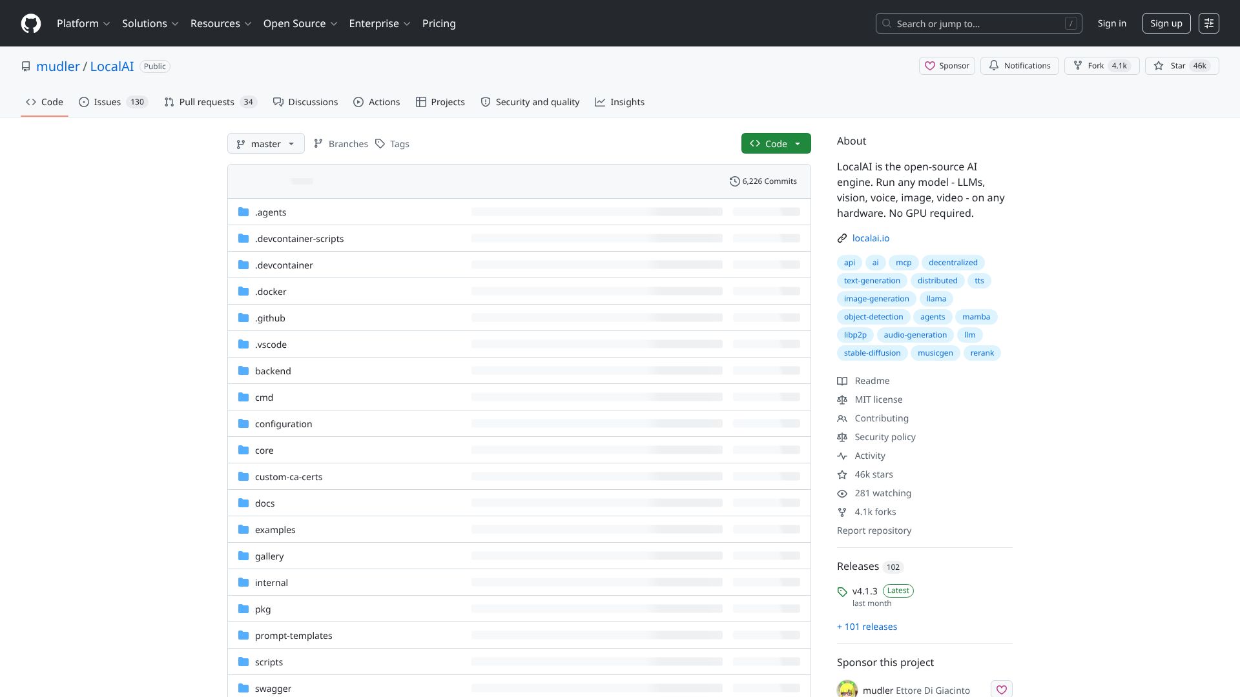Click the Notifications button
Screen dimensions: 1240x697
(1019, 66)
